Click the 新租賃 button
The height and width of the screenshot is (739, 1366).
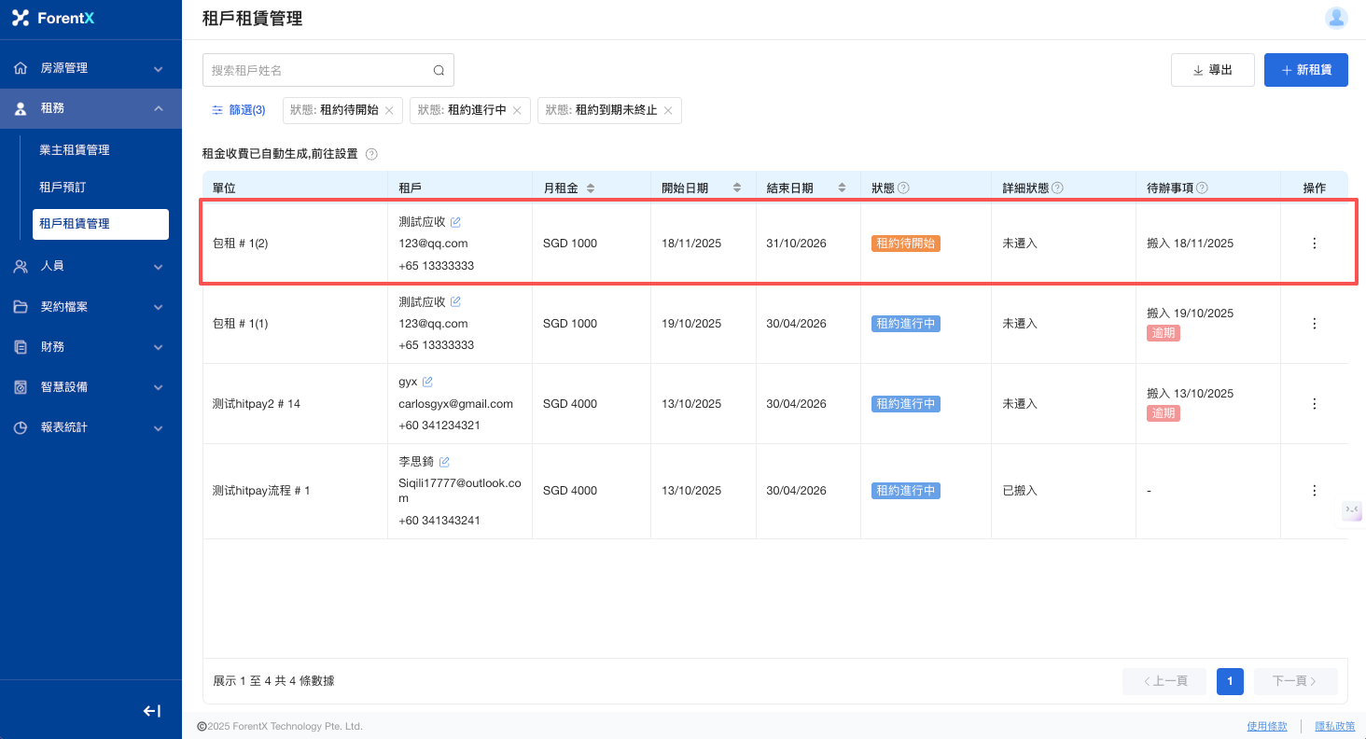point(1305,70)
